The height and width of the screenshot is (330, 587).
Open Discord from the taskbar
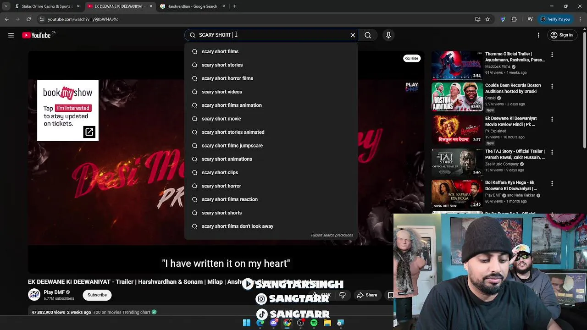pyautogui.click(x=274, y=323)
